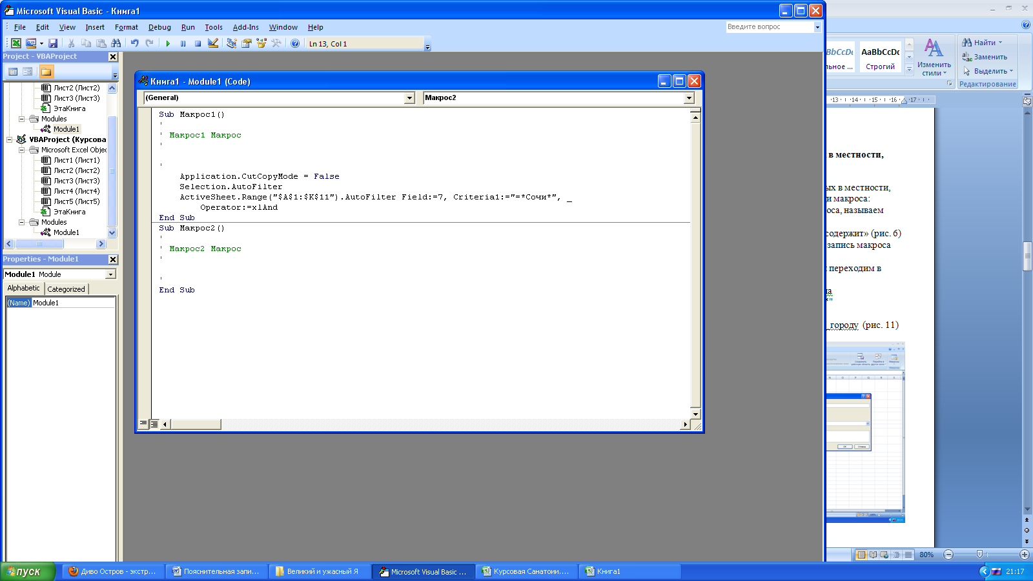The image size is (1033, 581).
Task: Click View Object icon in Project panel
Action: [27, 72]
